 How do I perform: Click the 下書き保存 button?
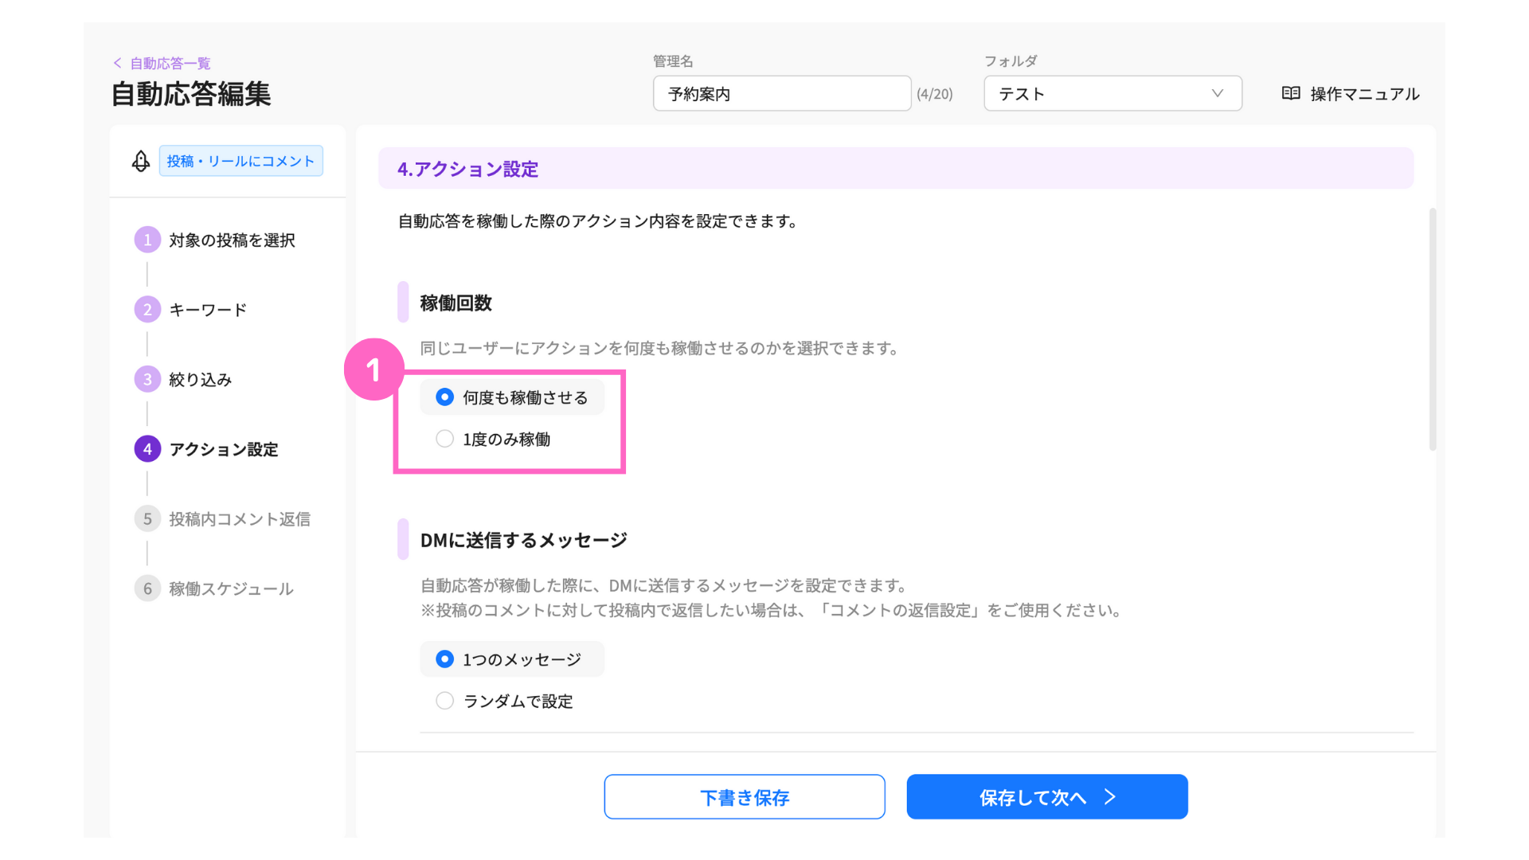pyautogui.click(x=745, y=796)
